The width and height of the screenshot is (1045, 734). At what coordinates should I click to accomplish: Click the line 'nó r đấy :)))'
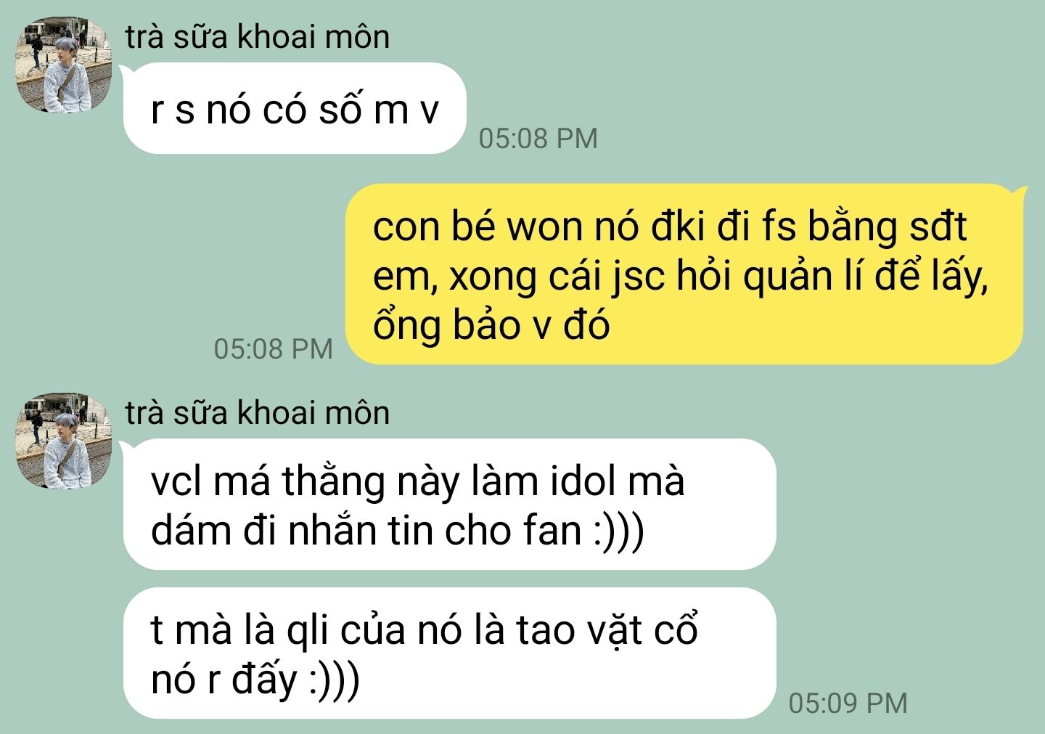[255, 680]
